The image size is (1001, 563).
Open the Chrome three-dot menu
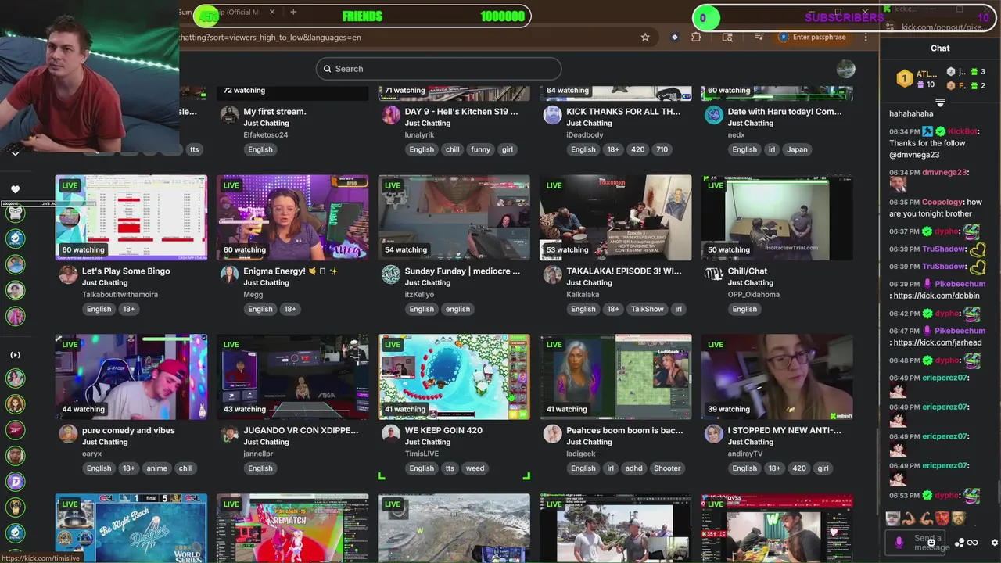coord(866,37)
